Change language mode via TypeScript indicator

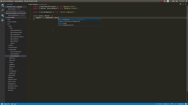click(x=181, y=104)
